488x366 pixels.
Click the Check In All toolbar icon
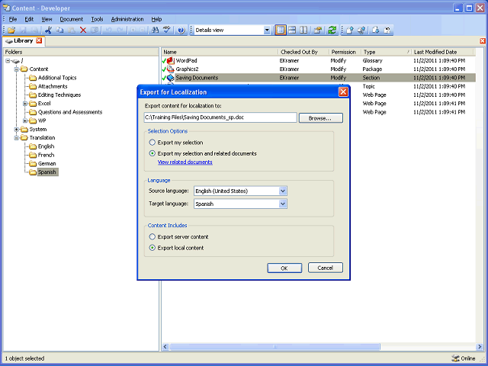[361, 30]
